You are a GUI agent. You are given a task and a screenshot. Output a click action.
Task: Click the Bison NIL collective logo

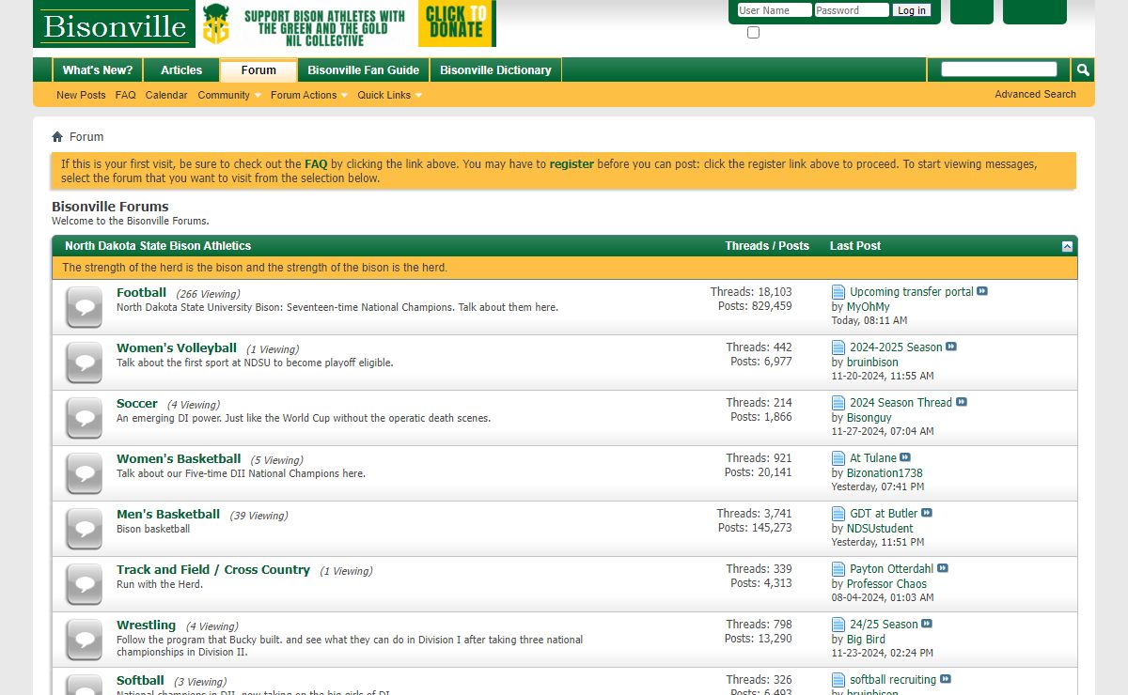click(x=216, y=25)
